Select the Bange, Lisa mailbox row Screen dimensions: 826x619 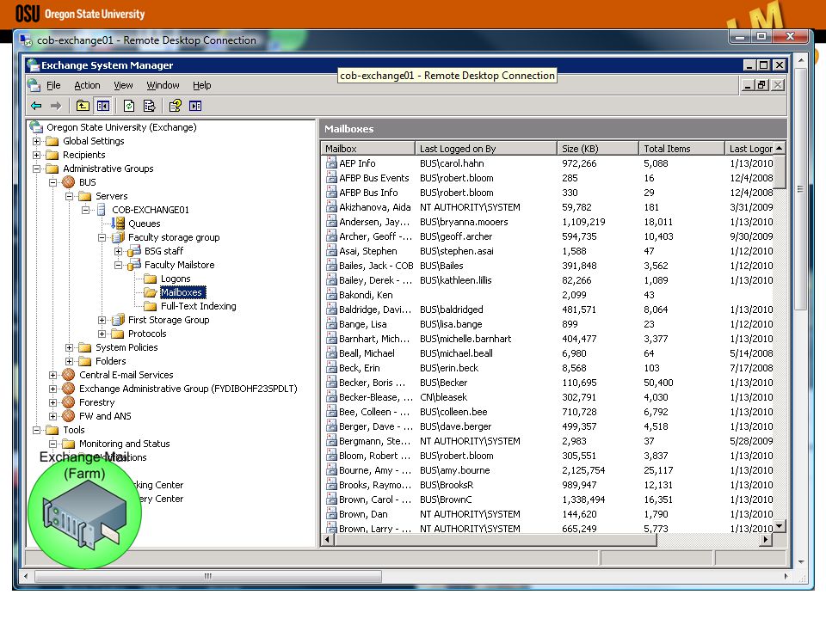[549, 324]
